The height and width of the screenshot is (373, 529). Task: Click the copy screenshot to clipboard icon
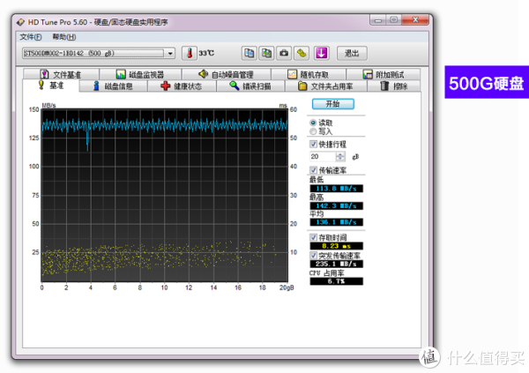pyautogui.click(x=266, y=53)
